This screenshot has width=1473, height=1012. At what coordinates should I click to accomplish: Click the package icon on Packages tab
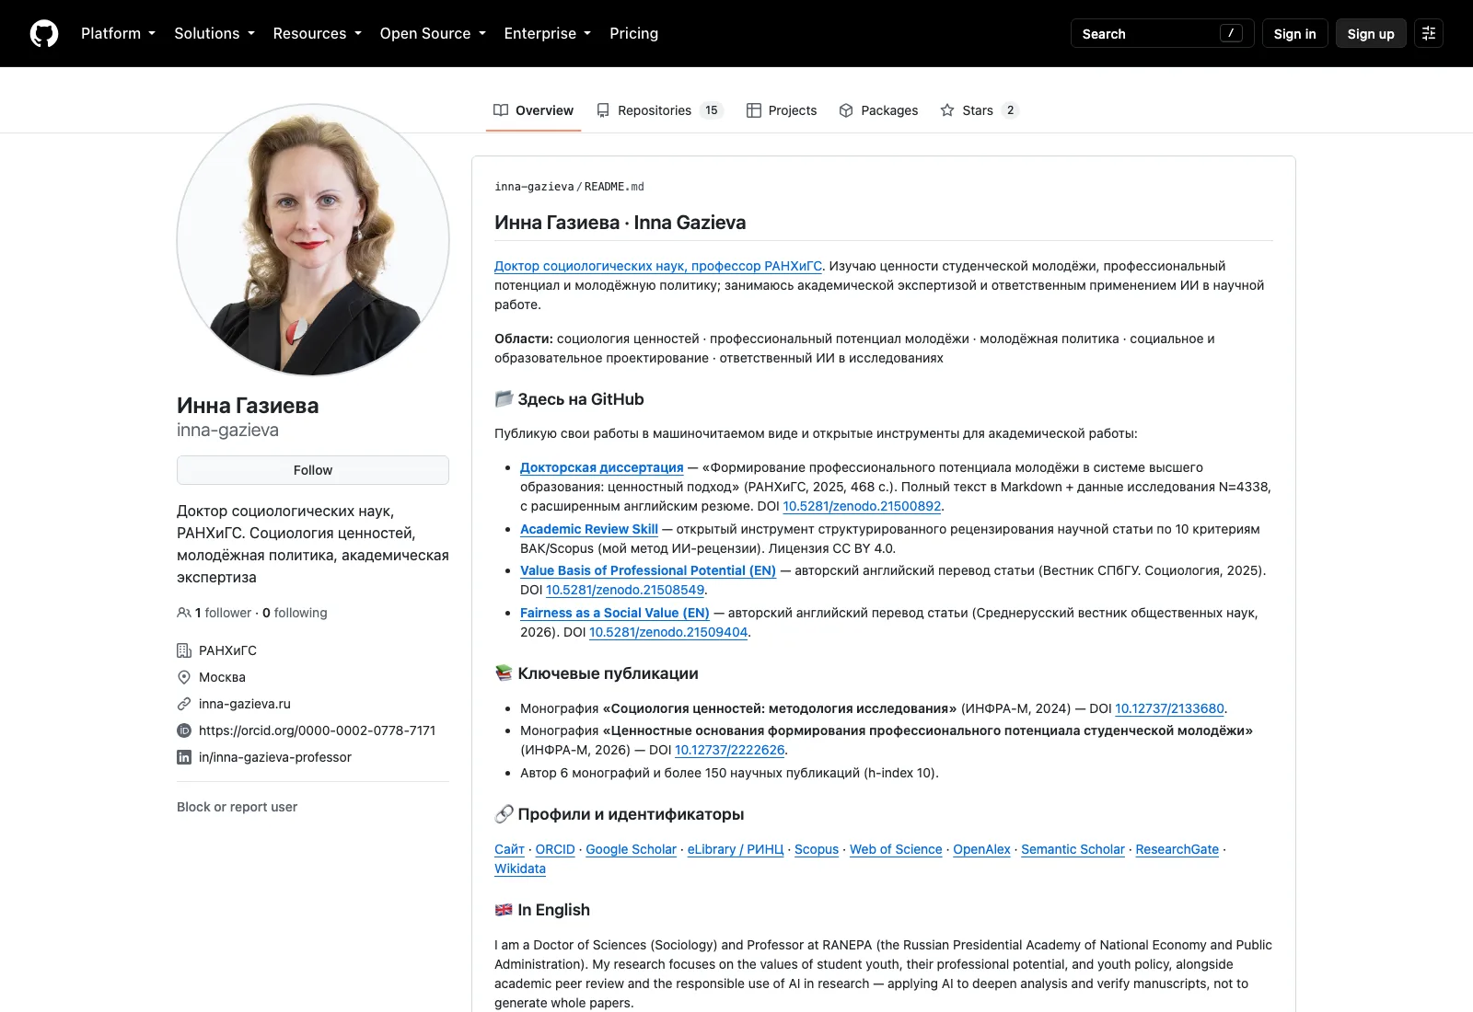[x=846, y=110]
